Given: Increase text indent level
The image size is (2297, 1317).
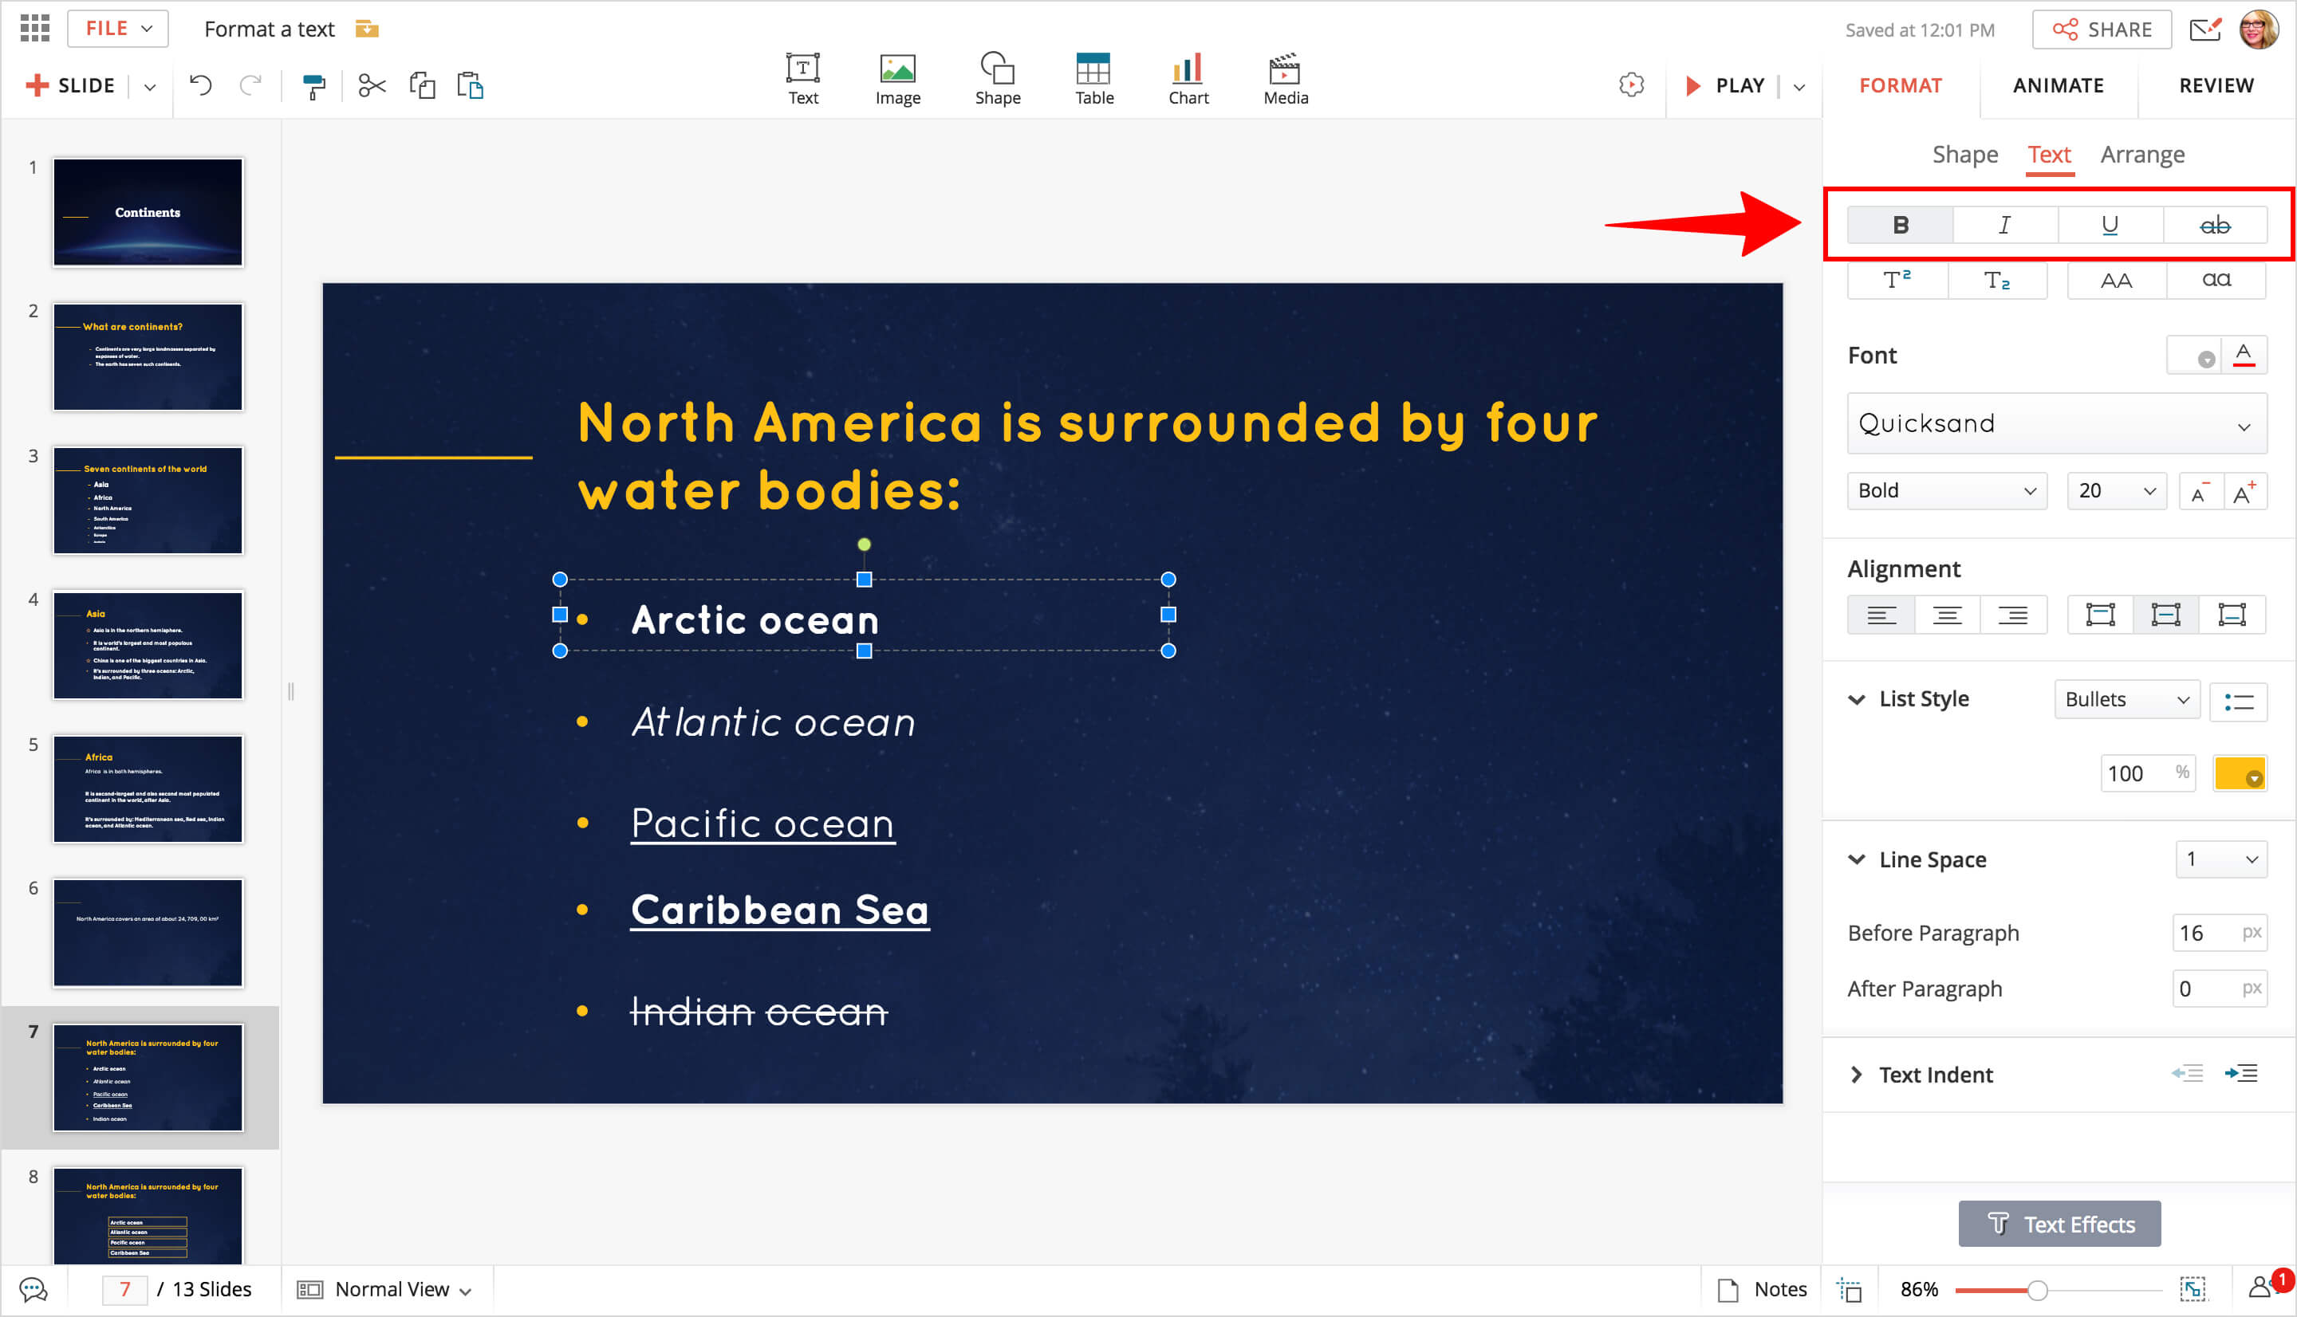Looking at the screenshot, I should [2243, 1074].
